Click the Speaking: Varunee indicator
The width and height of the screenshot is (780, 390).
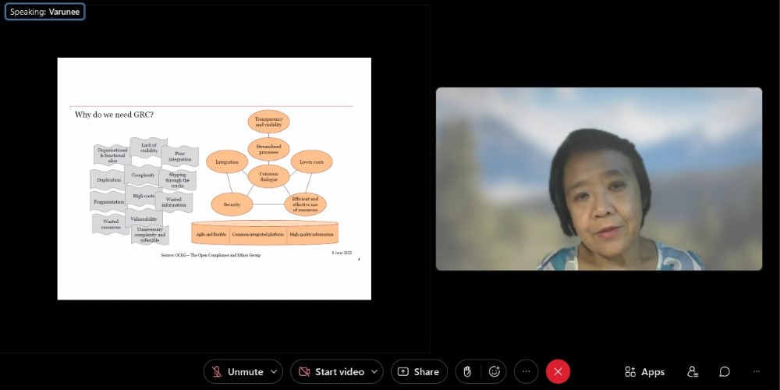[x=44, y=12]
